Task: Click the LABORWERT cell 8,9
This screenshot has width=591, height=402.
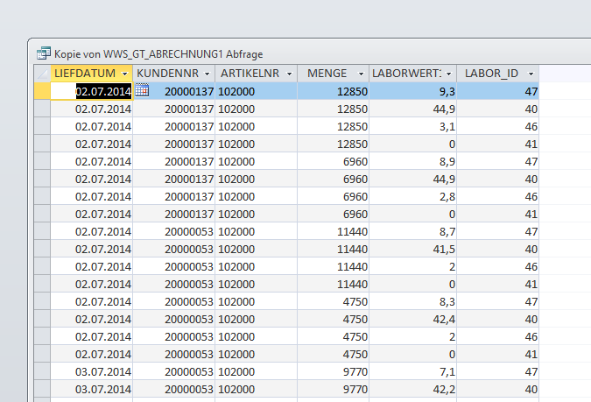Action: point(412,161)
